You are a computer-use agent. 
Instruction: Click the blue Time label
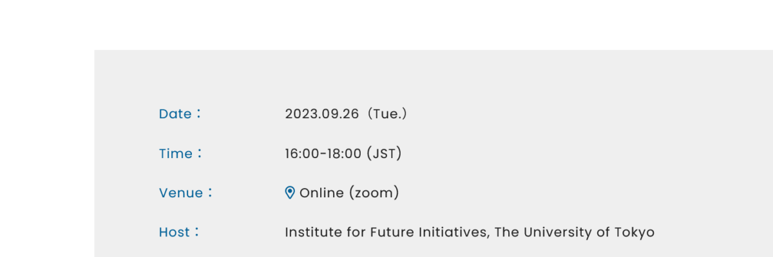[181, 154]
